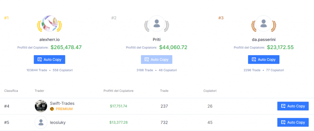Open the alexherr.io trader name
Screen dimensions: 314x131
[49, 40]
